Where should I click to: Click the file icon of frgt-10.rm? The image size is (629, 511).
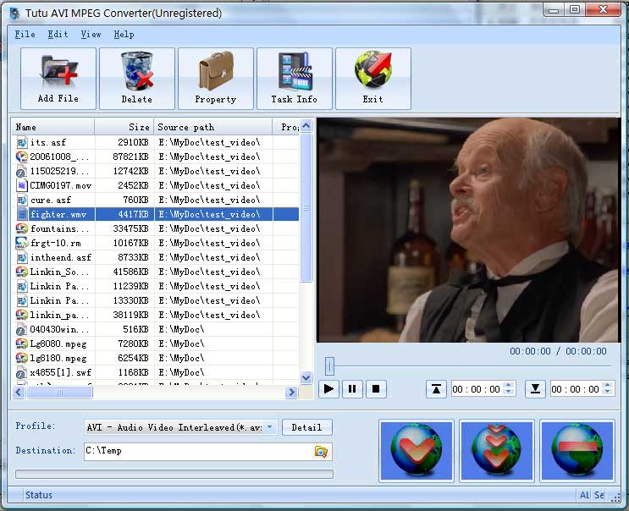click(x=21, y=243)
